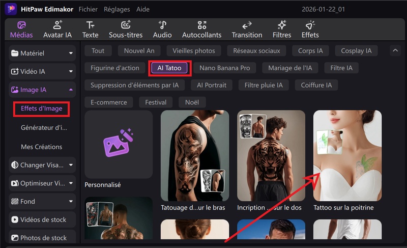This screenshot has height=248, width=407.
Task: Select the Figurine d'action category
Action: (x=115, y=68)
